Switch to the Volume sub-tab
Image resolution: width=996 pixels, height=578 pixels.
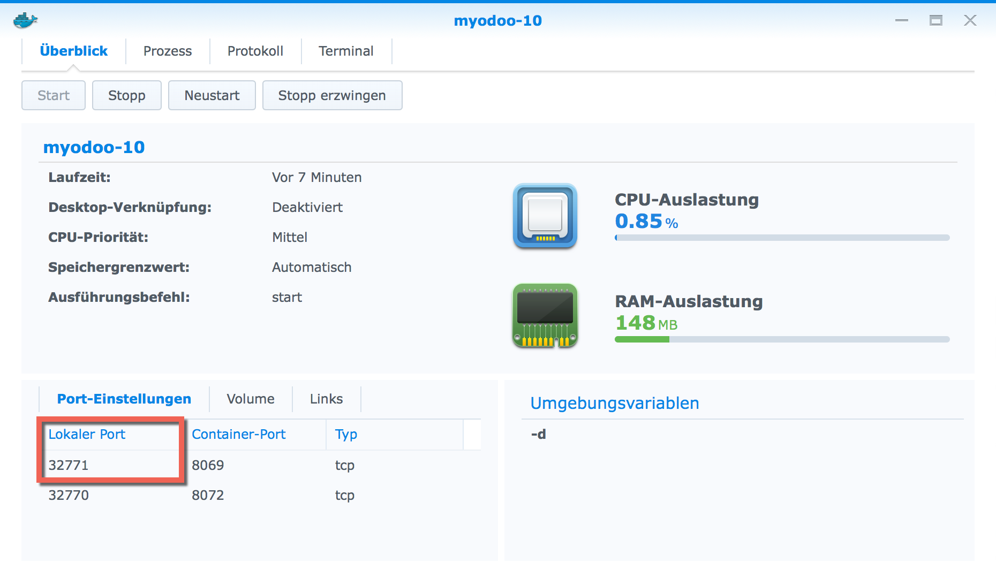pyautogui.click(x=250, y=398)
